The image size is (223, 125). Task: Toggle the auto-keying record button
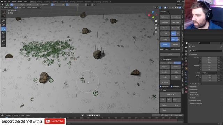click(82, 115)
